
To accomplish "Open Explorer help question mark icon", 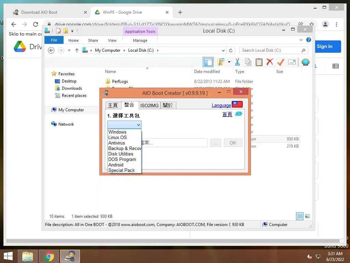I will 309,40.
